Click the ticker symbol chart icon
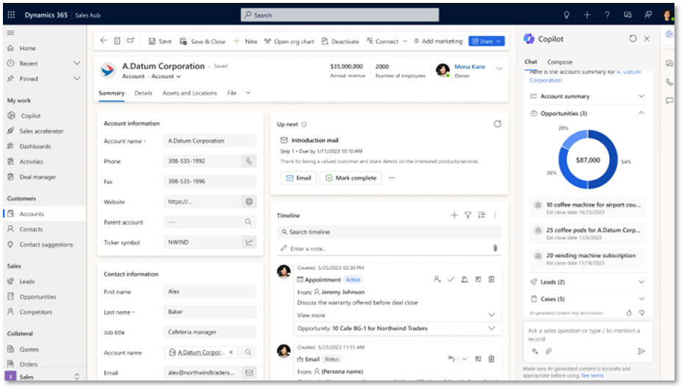The width and height of the screenshot is (684, 390). pos(249,243)
